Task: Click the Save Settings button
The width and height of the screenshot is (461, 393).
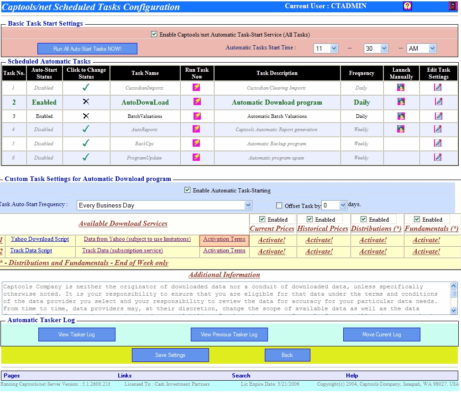Action: coord(170,355)
